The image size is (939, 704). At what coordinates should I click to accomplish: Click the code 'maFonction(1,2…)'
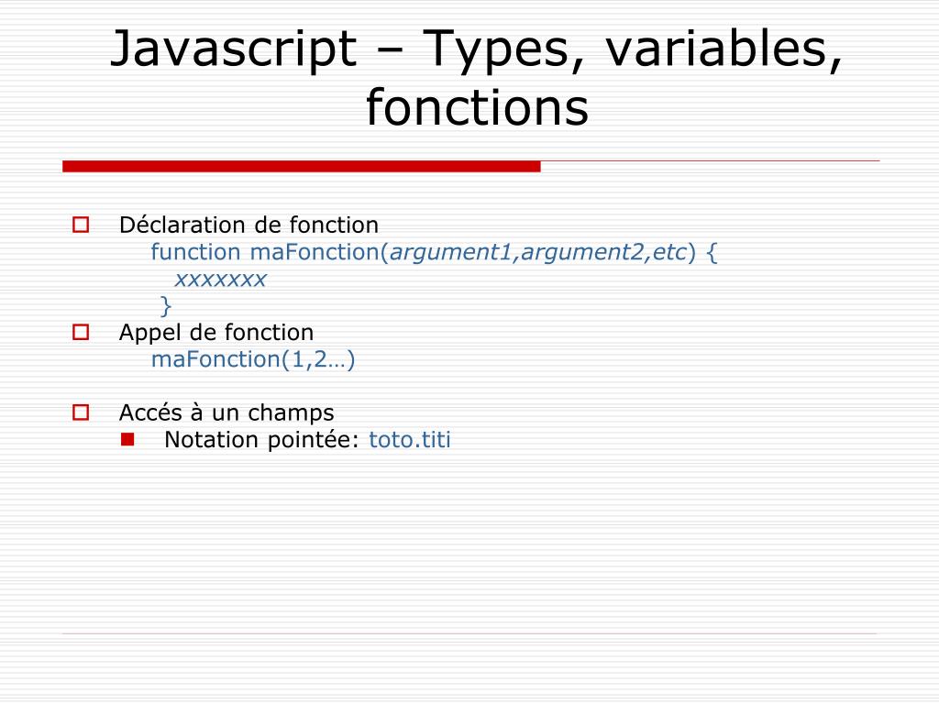pyautogui.click(x=253, y=359)
